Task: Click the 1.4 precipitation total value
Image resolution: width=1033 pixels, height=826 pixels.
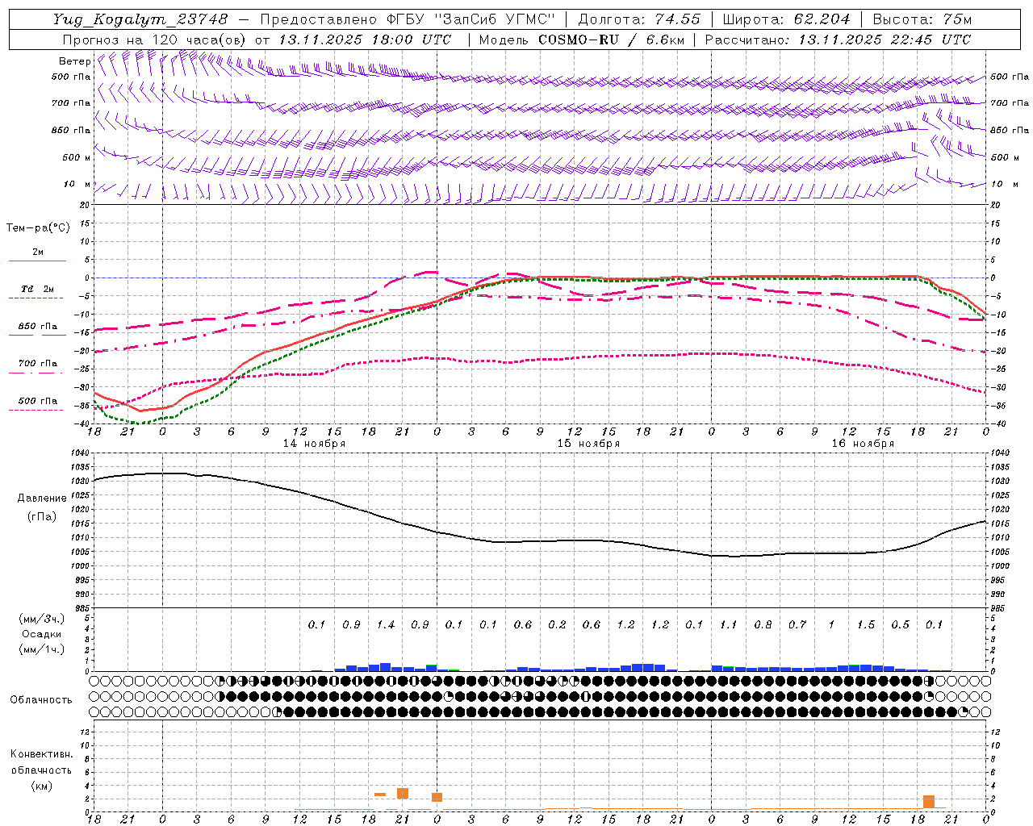Action: pyautogui.click(x=386, y=624)
